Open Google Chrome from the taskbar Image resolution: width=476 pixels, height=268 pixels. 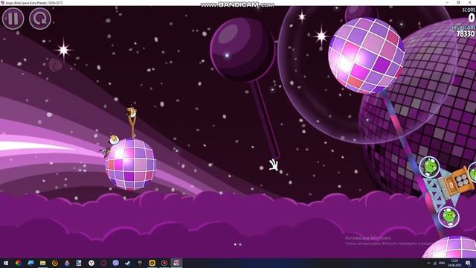18,263
